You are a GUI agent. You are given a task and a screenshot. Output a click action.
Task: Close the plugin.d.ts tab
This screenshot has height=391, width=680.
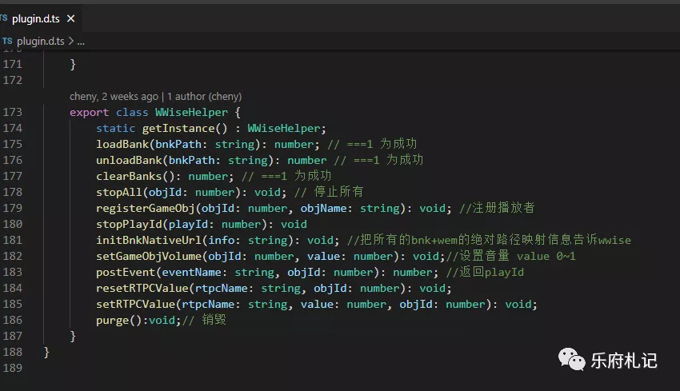coord(70,18)
